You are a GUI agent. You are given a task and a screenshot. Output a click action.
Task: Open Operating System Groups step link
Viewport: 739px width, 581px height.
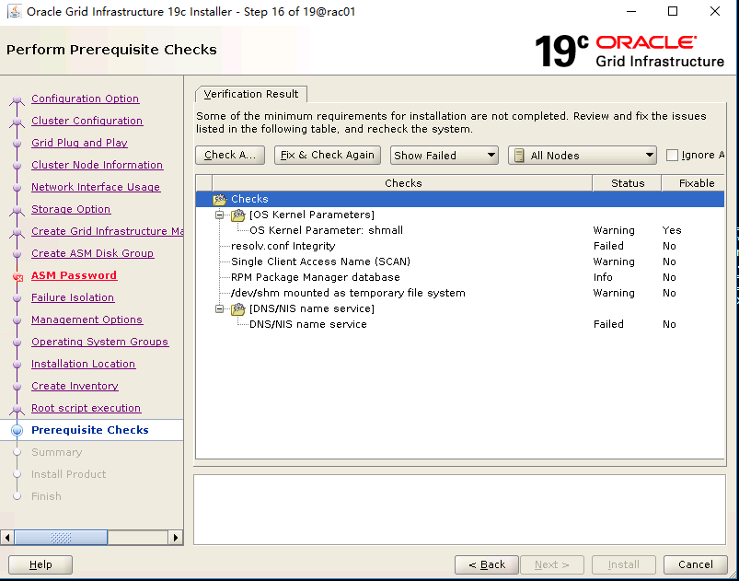point(100,342)
